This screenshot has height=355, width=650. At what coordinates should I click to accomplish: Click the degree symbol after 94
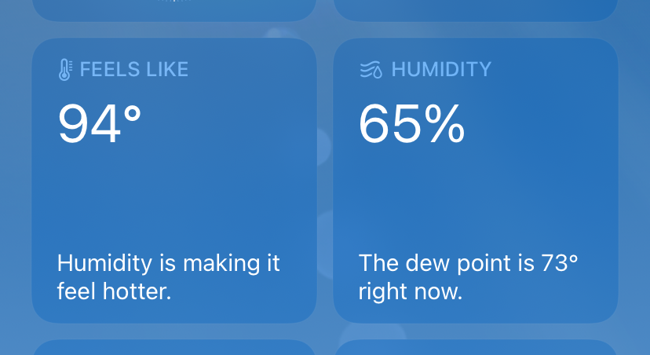[x=133, y=113]
